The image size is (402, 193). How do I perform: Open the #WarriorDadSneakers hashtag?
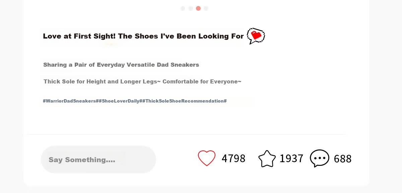tap(70, 101)
